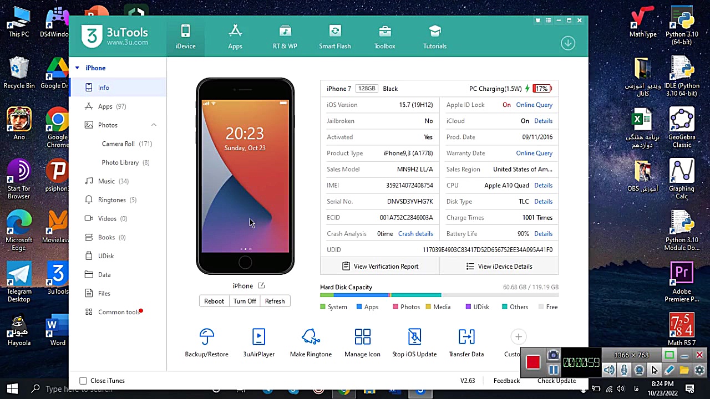The height and width of the screenshot is (399, 710).
Task: Click the UDisk purple legend swatch
Action: point(469,307)
